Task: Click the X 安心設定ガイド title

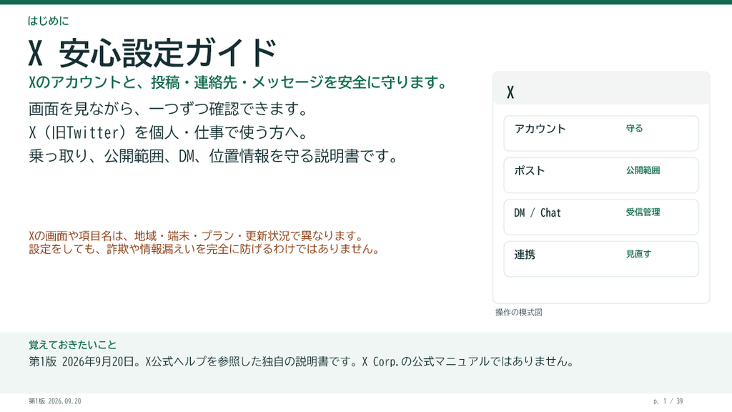Action: [152, 53]
